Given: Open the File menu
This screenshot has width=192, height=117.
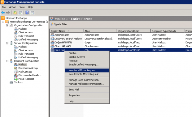Looking at the screenshot, I should click(4, 7).
